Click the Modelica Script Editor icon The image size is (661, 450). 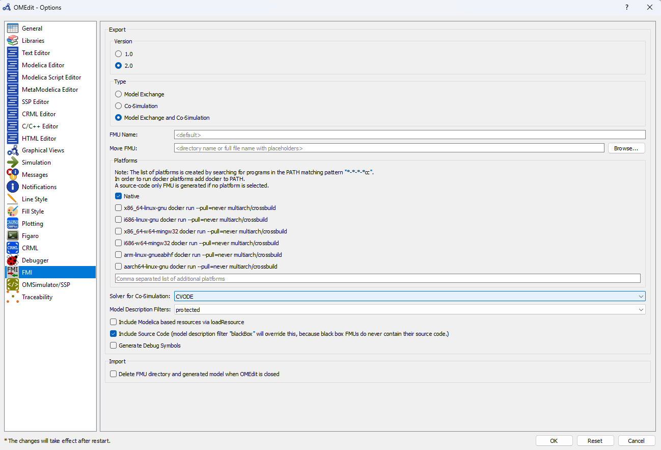point(13,77)
